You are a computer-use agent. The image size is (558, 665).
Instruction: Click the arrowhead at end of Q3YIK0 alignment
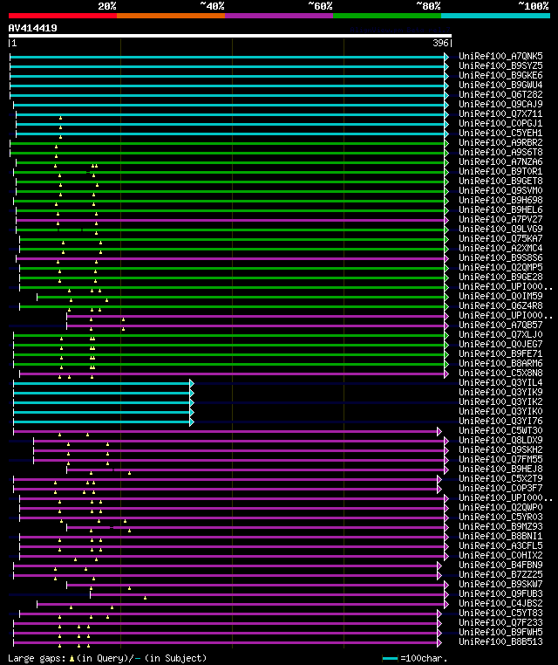click(192, 412)
